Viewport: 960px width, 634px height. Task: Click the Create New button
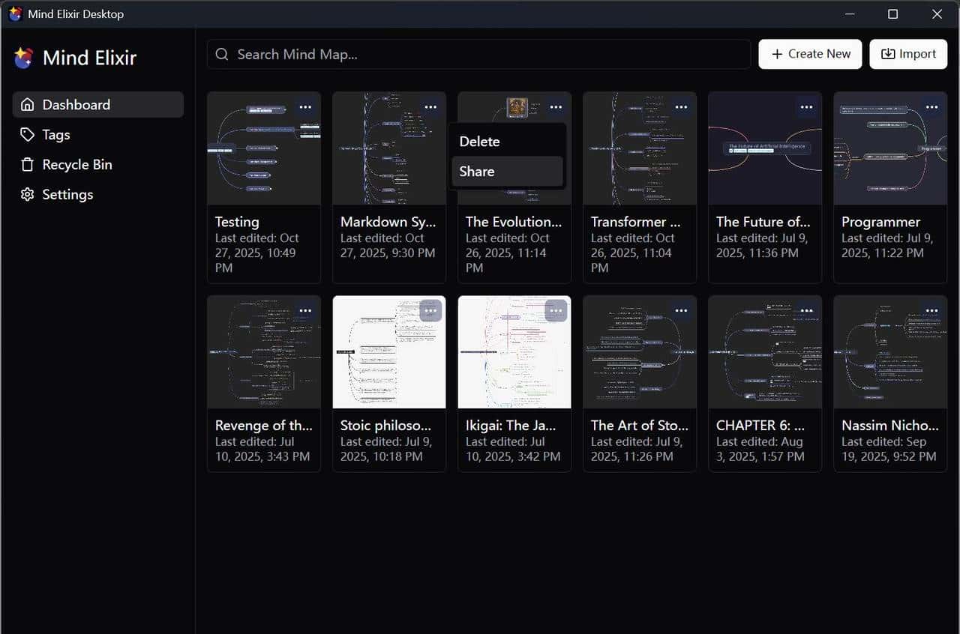810,54
